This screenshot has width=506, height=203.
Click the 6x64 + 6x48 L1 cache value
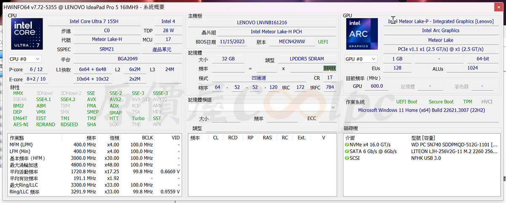click(92, 69)
